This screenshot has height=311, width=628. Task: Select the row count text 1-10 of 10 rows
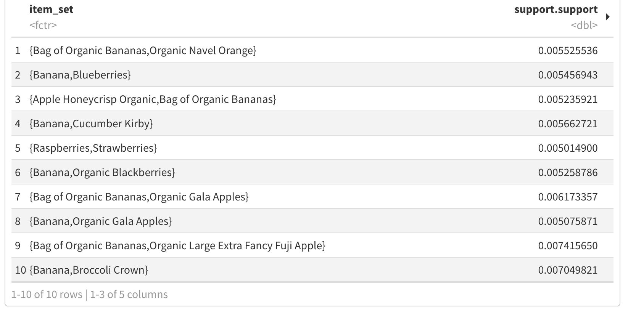pos(47,295)
